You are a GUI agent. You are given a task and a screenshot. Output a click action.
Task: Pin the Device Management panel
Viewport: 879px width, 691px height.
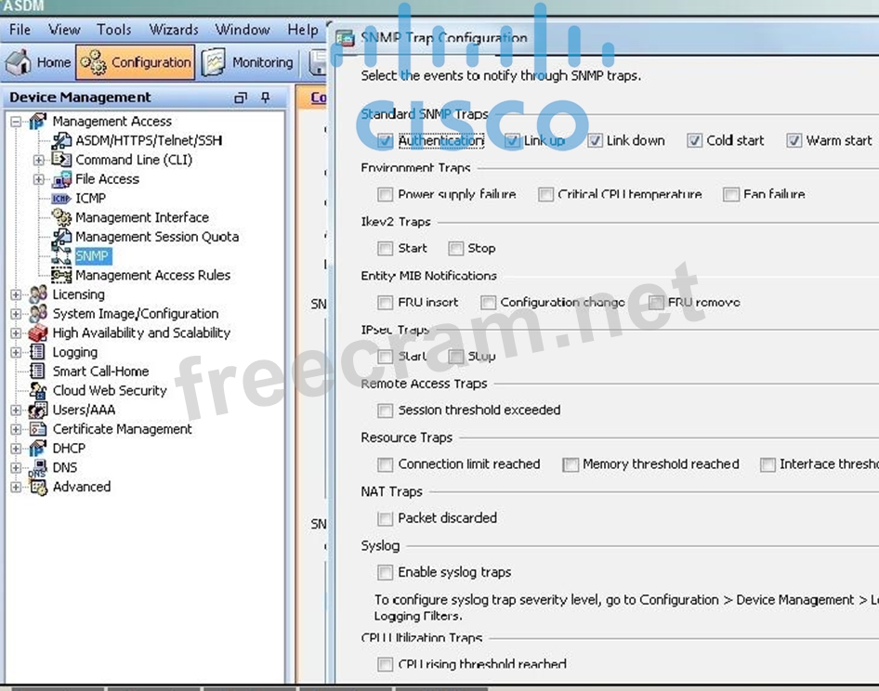pyautogui.click(x=266, y=98)
